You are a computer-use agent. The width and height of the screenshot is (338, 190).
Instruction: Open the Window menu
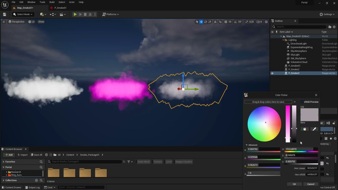coord(31,2)
